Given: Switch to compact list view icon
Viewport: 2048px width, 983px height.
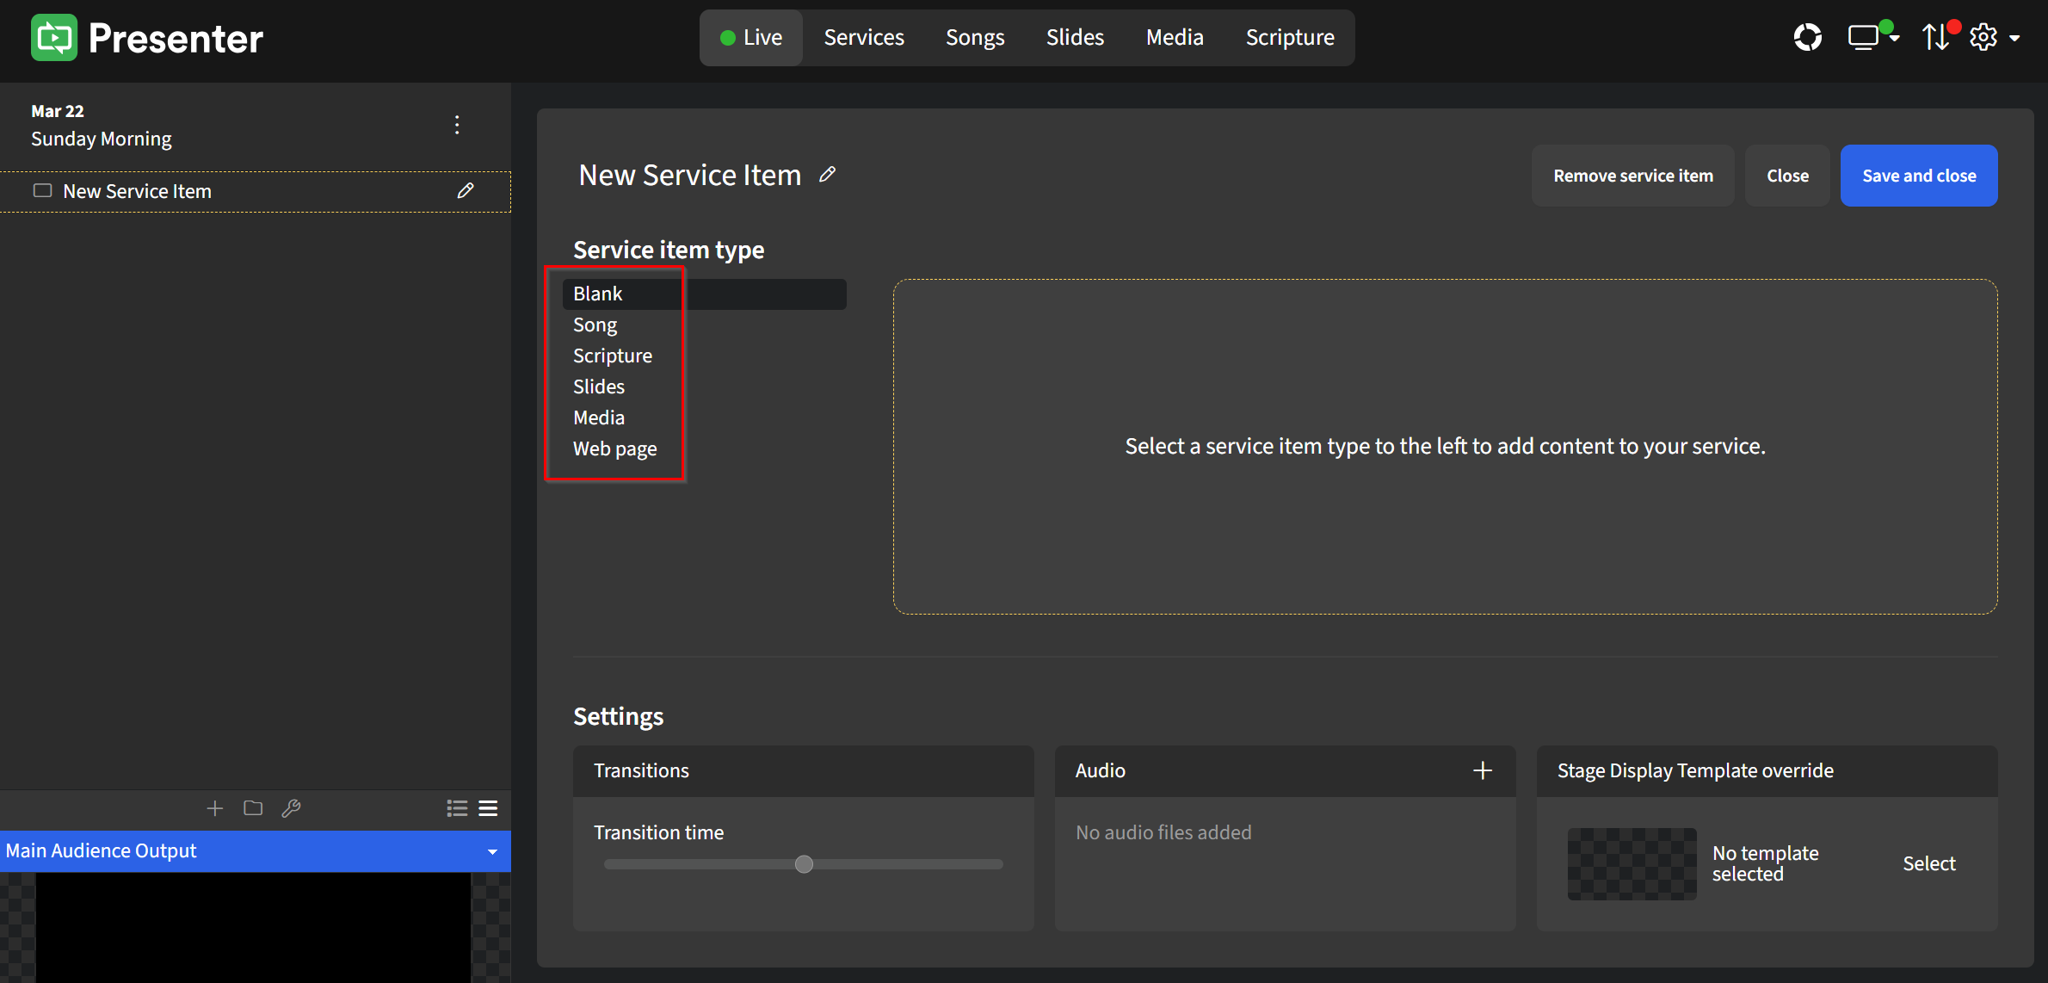Looking at the screenshot, I should pyautogui.click(x=488, y=808).
